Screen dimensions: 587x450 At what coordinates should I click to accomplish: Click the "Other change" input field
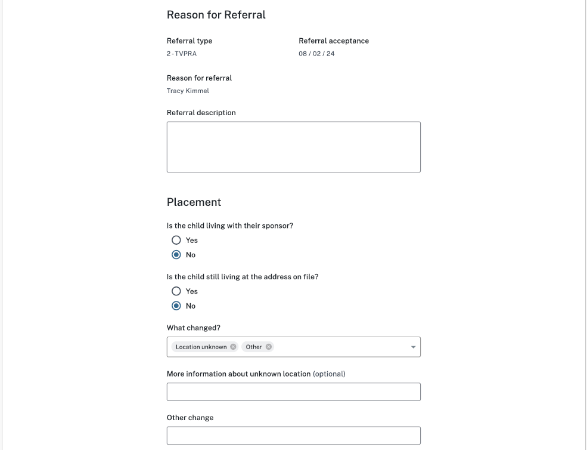pos(293,436)
